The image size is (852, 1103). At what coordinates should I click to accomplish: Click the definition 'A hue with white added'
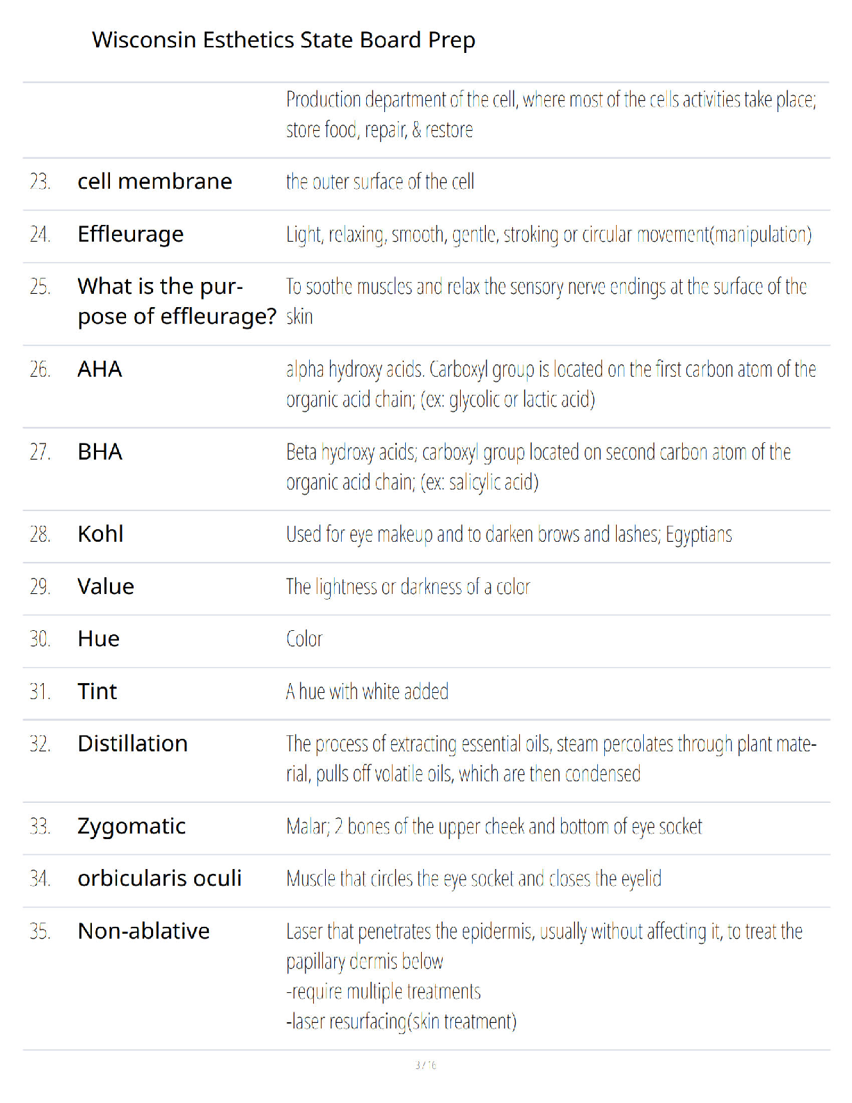point(368,691)
